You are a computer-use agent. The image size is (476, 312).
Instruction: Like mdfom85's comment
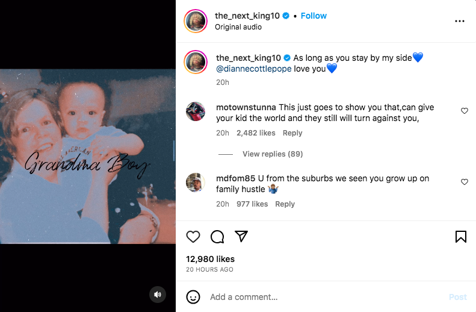tap(464, 182)
